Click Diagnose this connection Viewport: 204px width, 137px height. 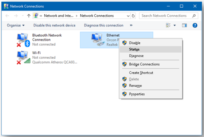point(104,25)
